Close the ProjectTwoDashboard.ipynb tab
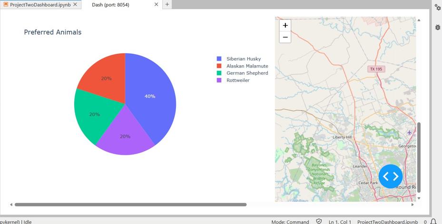Viewport: 442px width, 224px height. click(75, 4)
